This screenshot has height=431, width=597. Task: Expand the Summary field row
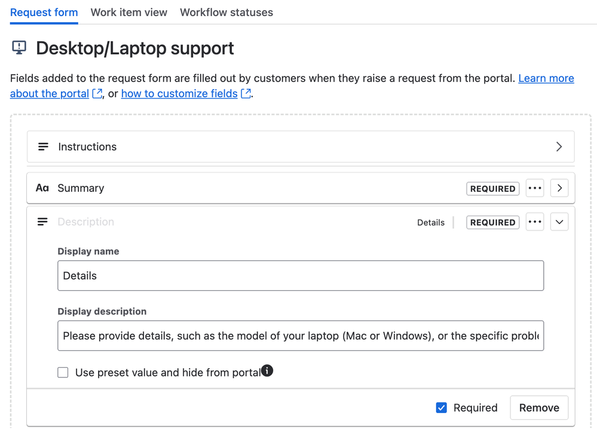[559, 189]
